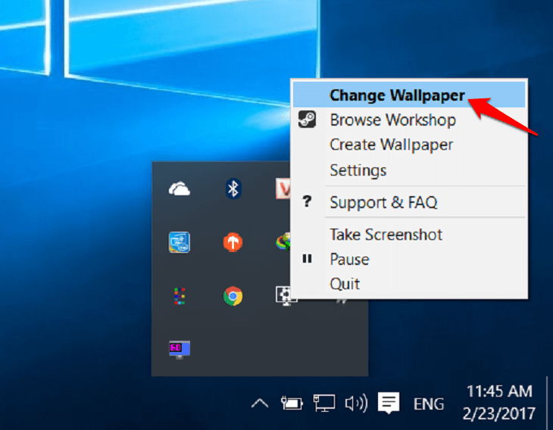This screenshot has width=553, height=430.
Task: Collapse hidden icons with the taskbar chevron
Action: point(260,403)
